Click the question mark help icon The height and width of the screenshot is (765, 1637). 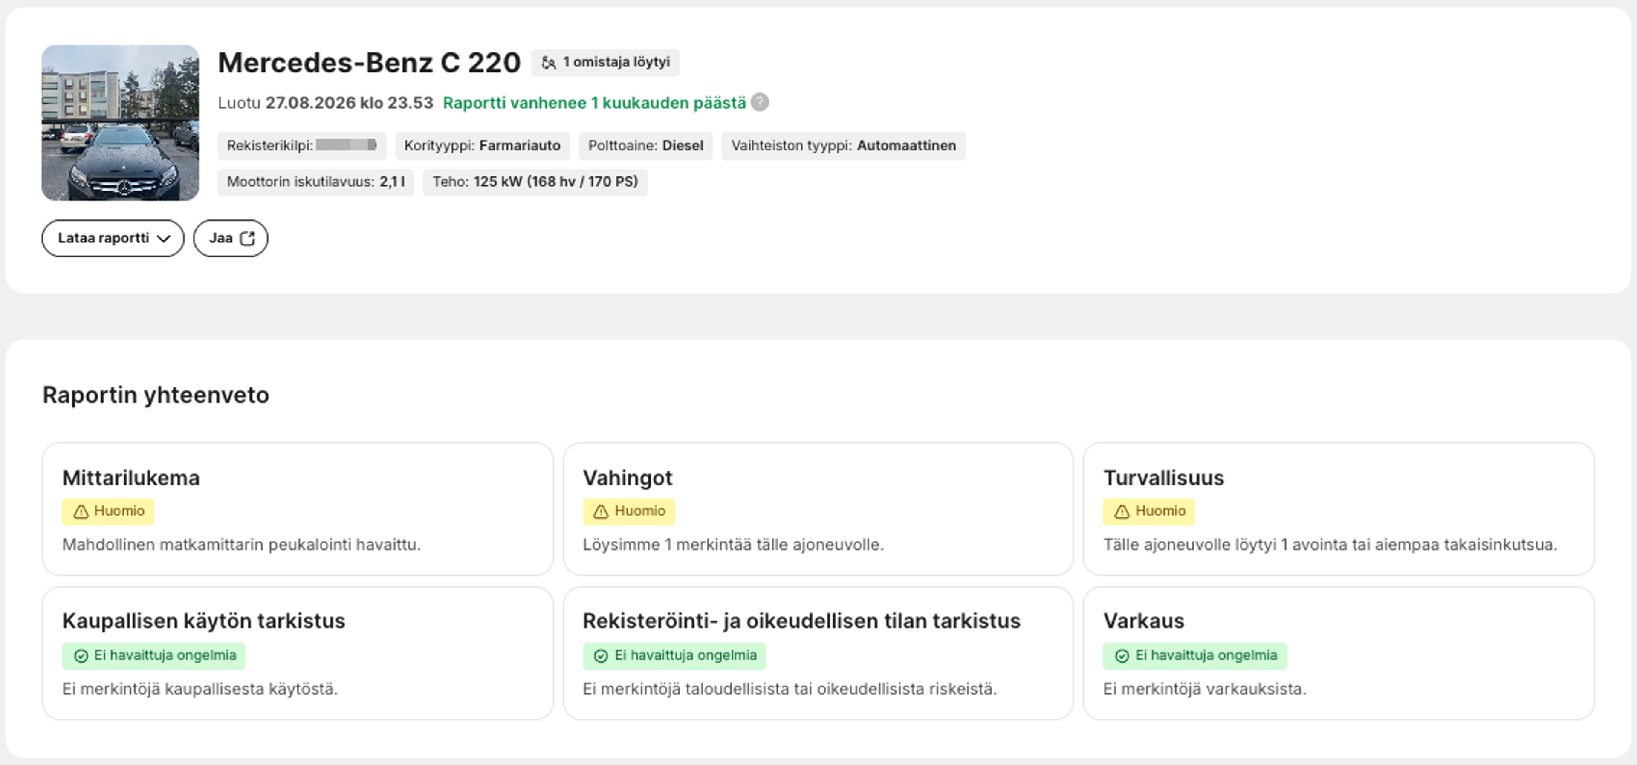(760, 102)
